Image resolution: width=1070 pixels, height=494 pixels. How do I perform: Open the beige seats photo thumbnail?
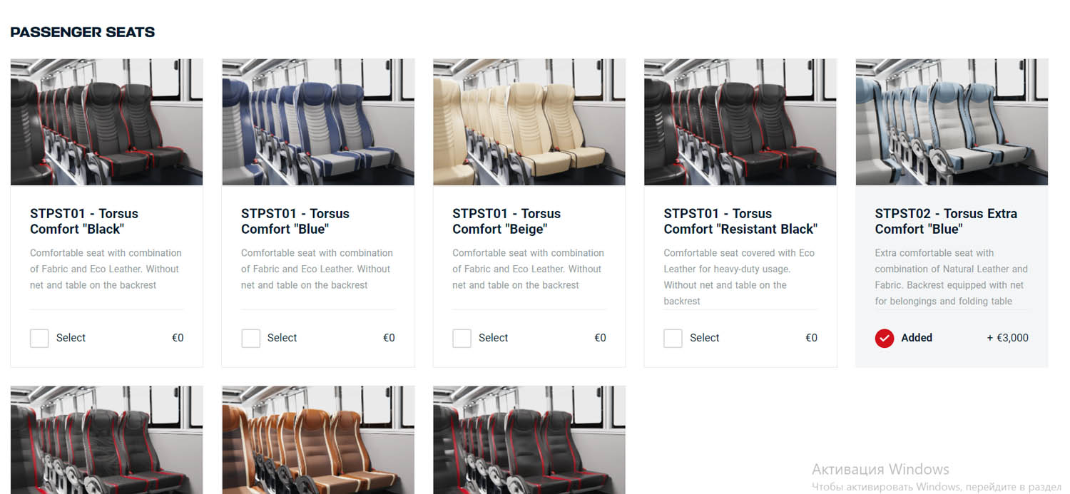click(529, 122)
